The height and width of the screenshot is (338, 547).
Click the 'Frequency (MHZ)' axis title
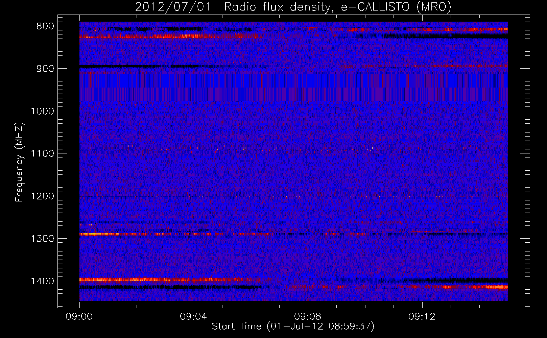pyautogui.click(x=20, y=162)
